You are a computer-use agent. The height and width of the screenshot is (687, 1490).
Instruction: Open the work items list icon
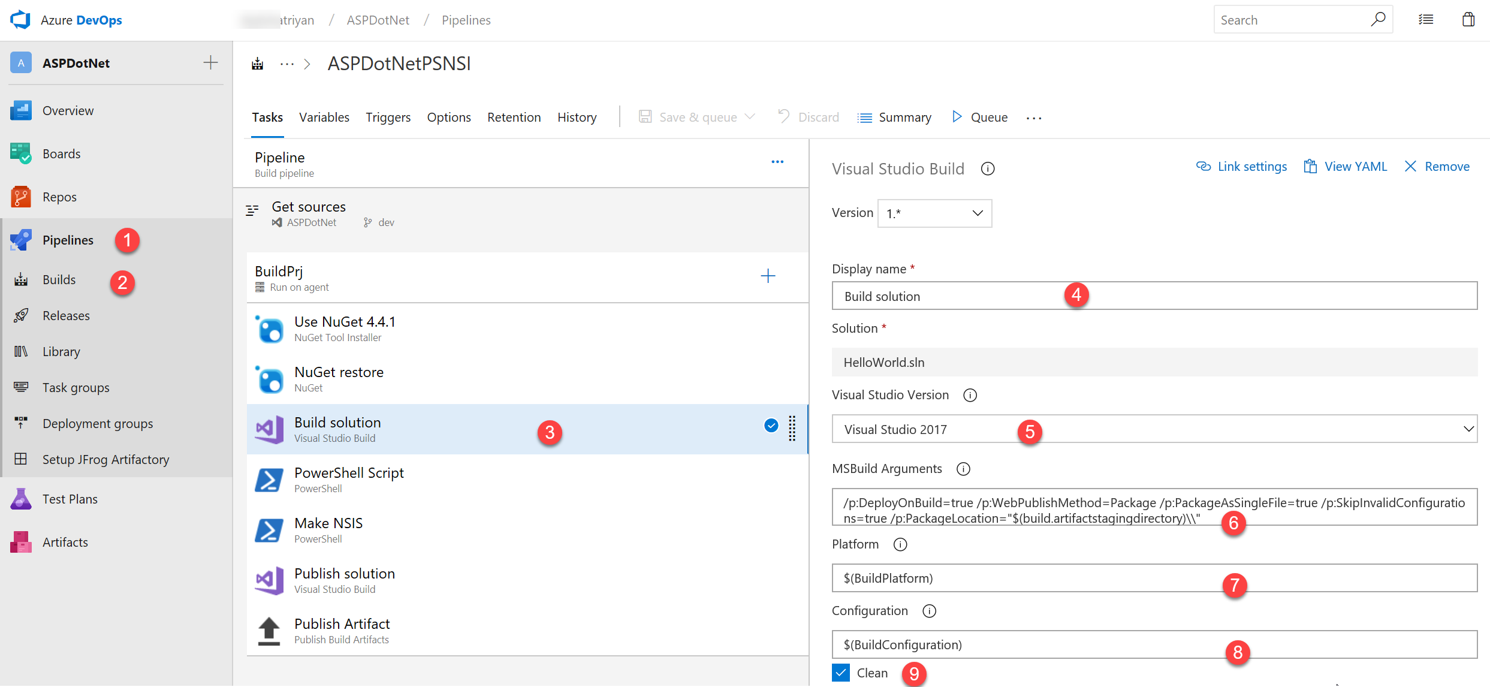[1426, 20]
